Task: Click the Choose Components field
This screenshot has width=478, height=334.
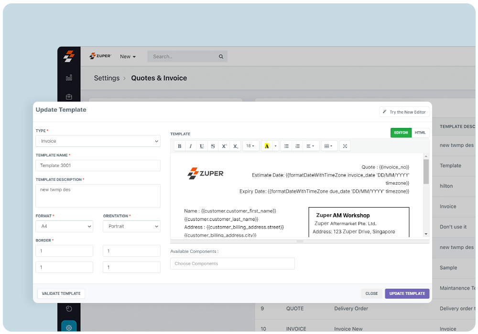Action: pos(232,263)
